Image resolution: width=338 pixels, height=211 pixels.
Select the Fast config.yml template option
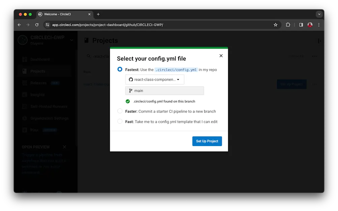pyautogui.click(x=120, y=121)
